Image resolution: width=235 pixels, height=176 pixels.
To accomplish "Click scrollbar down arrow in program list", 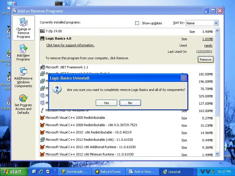I will click(x=217, y=154).
